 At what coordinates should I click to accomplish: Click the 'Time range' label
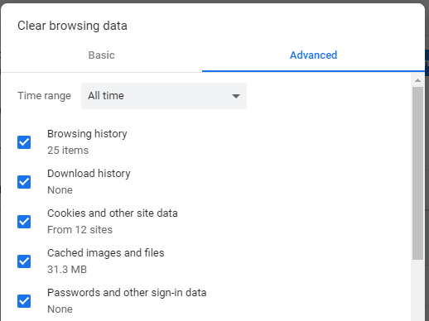point(44,96)
